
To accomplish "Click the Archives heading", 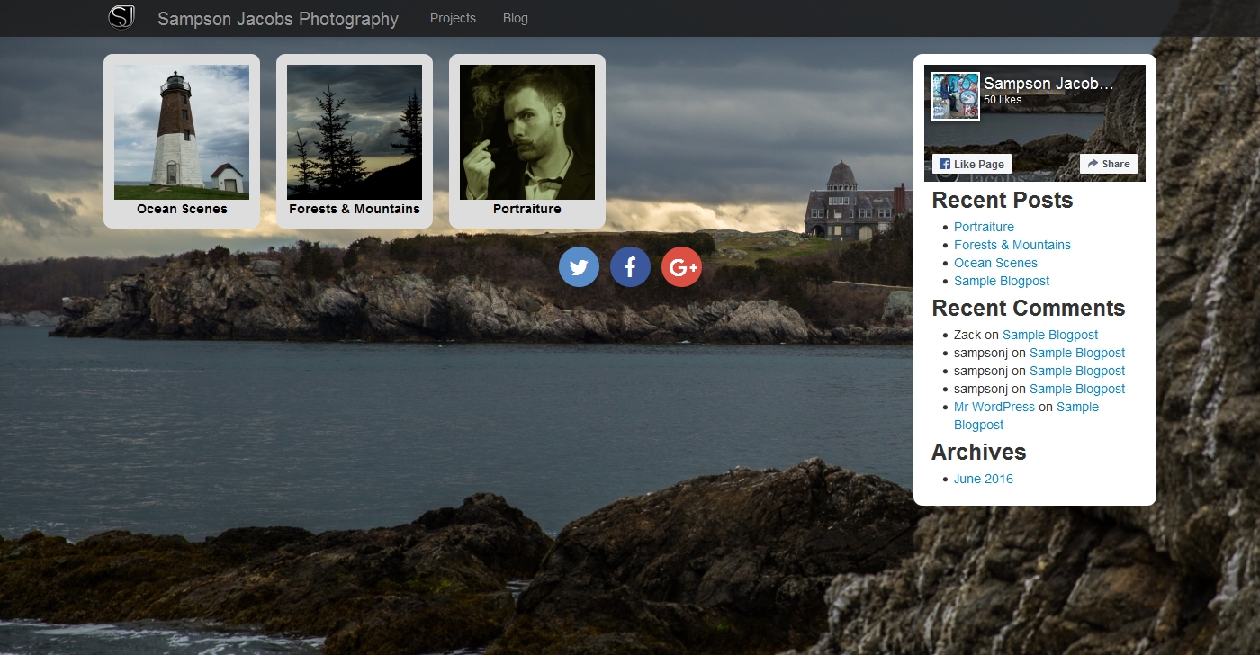I will (979, 452).
